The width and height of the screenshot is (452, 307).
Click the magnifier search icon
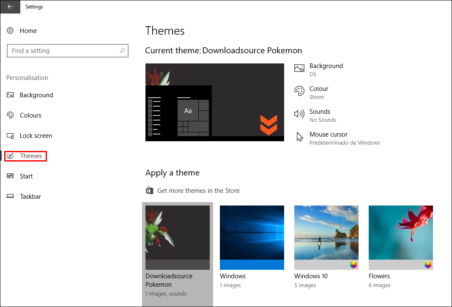[122, 51]
